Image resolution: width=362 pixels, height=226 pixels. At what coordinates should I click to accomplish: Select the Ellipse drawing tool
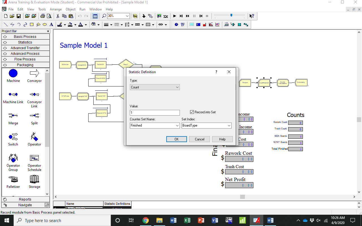coord(45,25)
